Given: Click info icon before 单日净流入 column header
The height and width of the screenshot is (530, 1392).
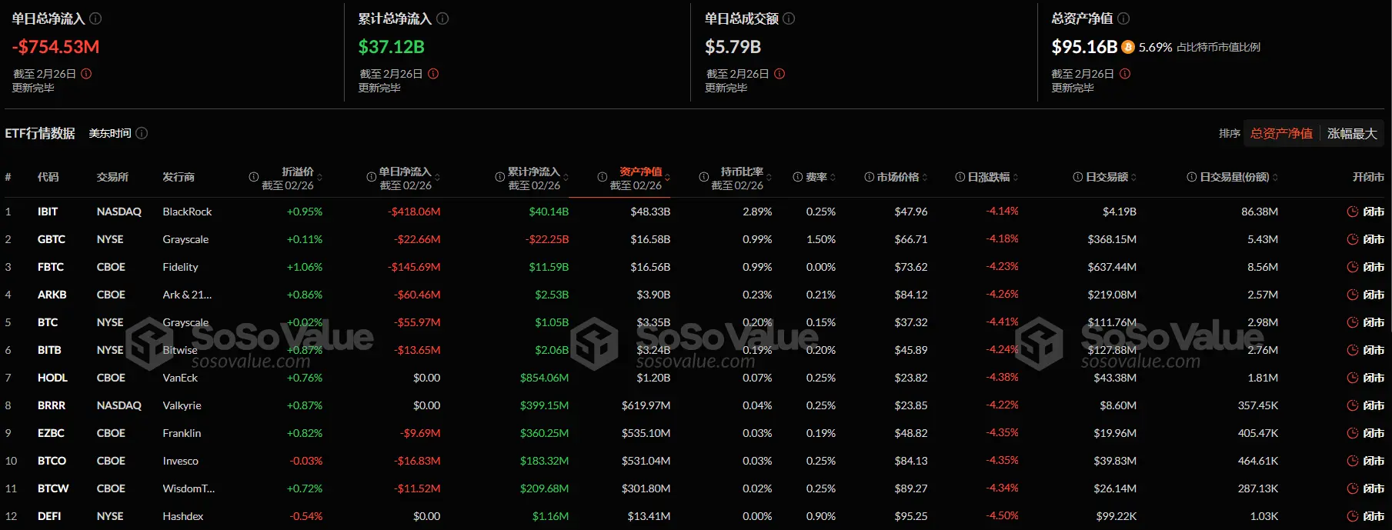Looking at the screenshot, I should click(371, 177).
